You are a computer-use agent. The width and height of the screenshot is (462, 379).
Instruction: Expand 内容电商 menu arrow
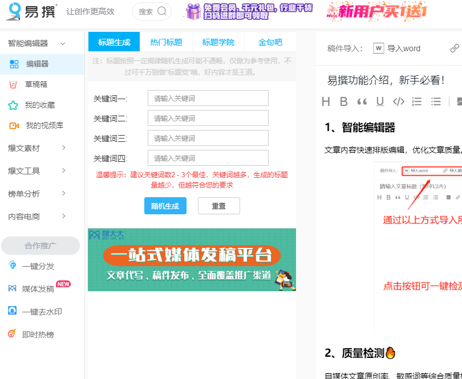pyautogui.click(x=64, y=216)
